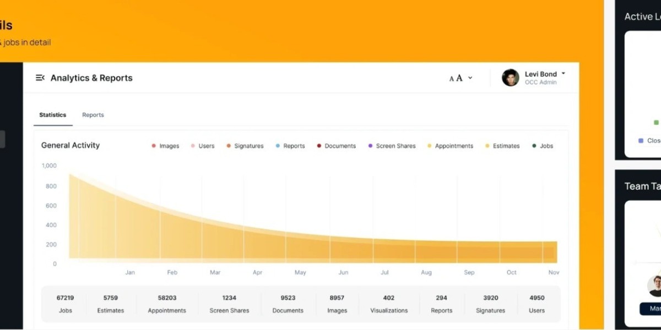Click the General Activity chart title
Image resolution: width=661 pixels, height=330 pixels.
[71, 145]
